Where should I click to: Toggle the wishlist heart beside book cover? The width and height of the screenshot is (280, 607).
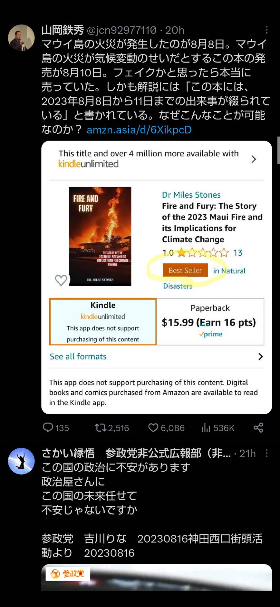pyautogui.click(x=61, y=280)
